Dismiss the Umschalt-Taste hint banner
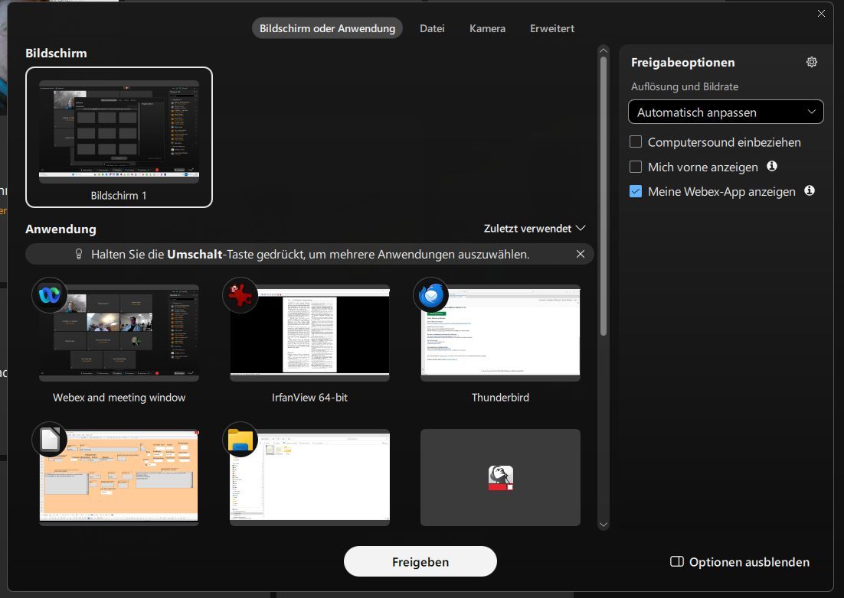 581,254
